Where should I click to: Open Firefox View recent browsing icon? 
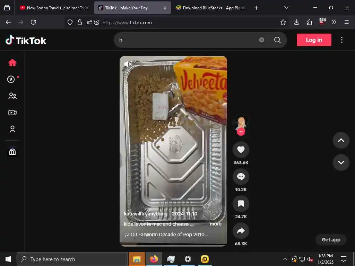[7, 8]
